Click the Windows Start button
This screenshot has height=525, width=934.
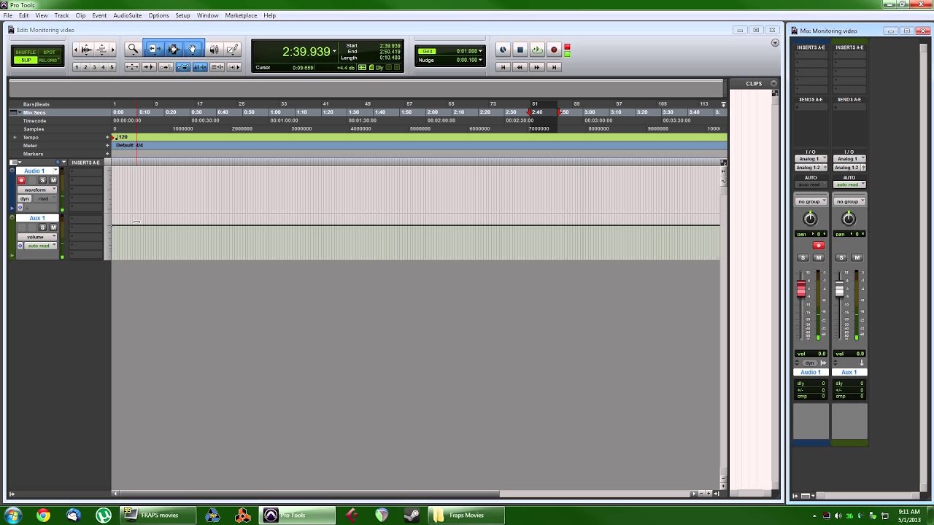click(x=13, y=516)
